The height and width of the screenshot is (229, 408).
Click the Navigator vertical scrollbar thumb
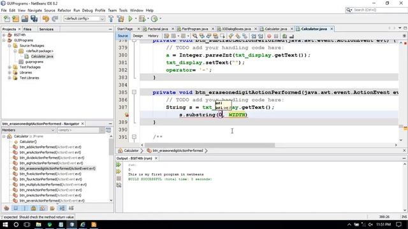(x=111, y=147)
